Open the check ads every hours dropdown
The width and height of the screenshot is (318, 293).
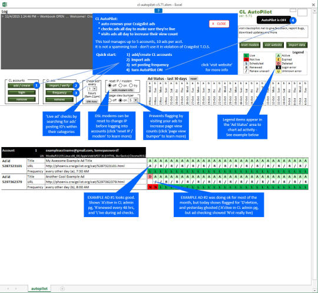(94, 89)
